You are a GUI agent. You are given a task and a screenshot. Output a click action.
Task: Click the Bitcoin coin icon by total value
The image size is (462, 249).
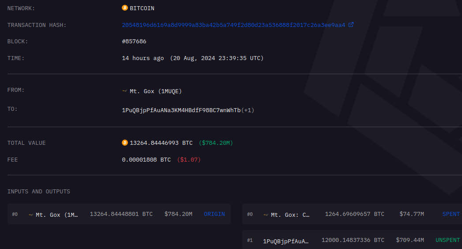point(124,143)
